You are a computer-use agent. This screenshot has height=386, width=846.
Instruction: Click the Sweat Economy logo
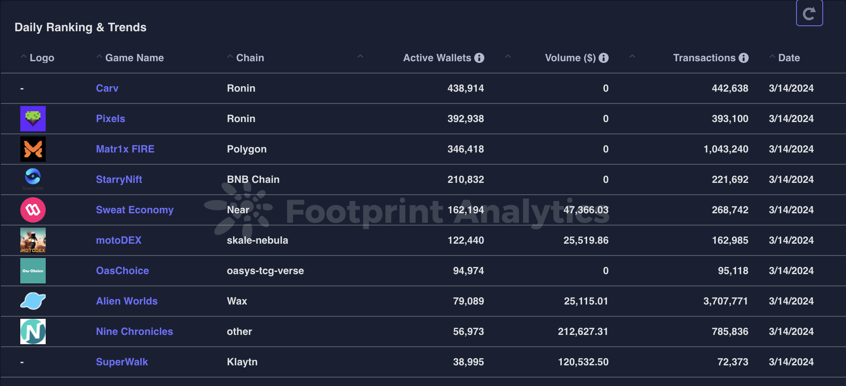pyautogui.click(x=33, y=210)
